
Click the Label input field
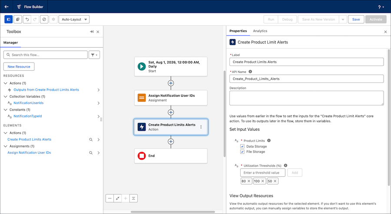coord(306,62)
